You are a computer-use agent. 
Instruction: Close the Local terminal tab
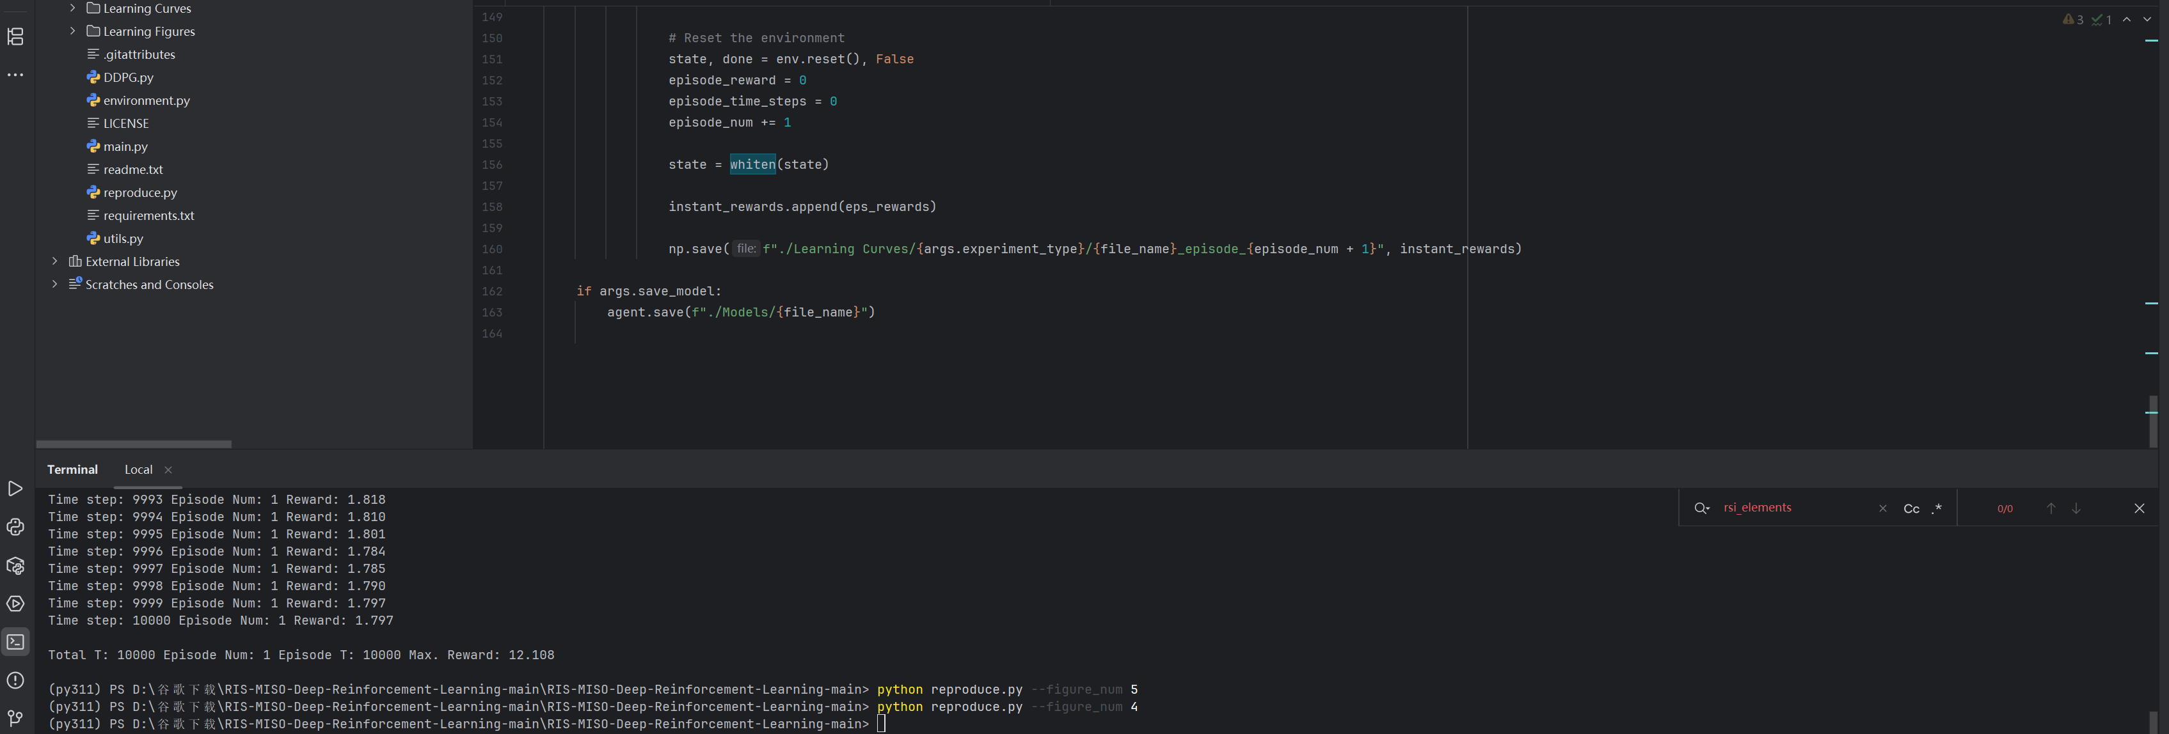(x=168, y=471)
